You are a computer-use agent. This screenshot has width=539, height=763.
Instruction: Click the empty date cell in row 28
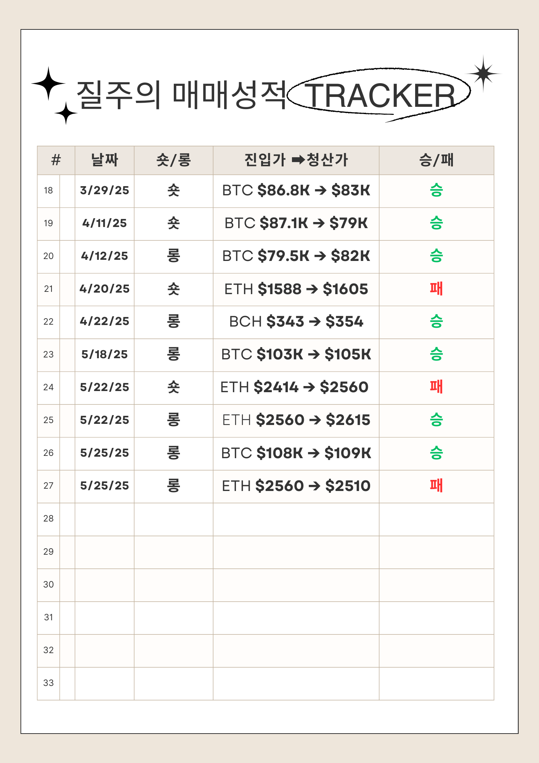(x=104, y=519)
